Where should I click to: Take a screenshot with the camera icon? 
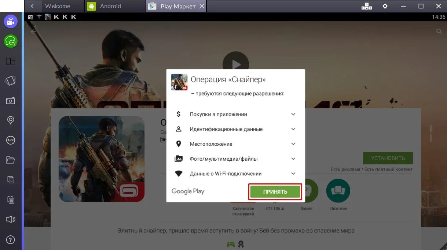11,101
